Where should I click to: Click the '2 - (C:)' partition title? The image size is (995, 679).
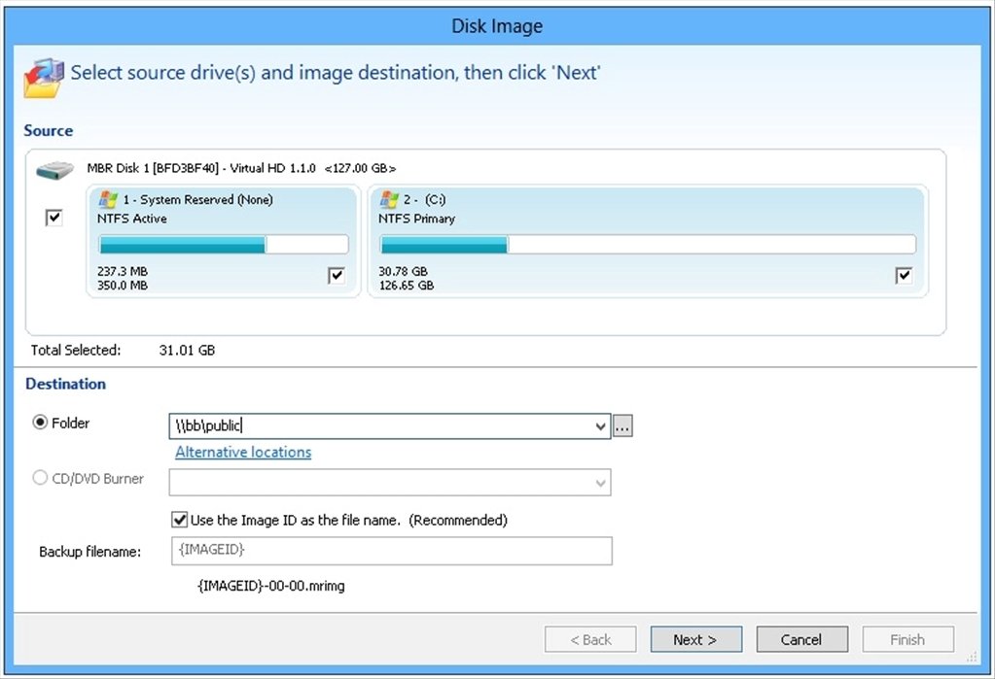click(424, 200)
